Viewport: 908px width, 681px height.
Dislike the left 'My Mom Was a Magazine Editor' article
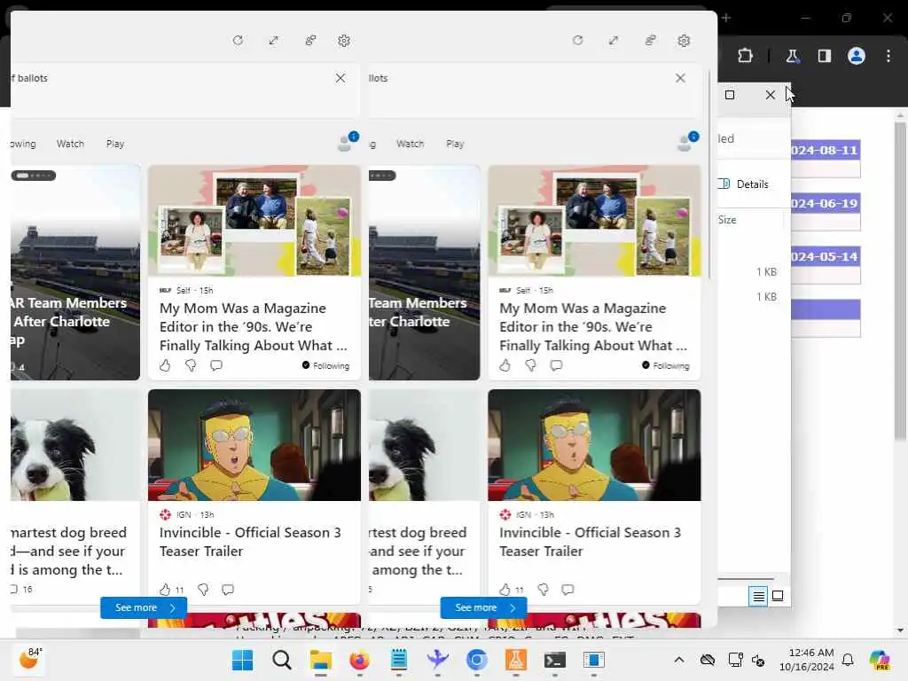(191, 365)
